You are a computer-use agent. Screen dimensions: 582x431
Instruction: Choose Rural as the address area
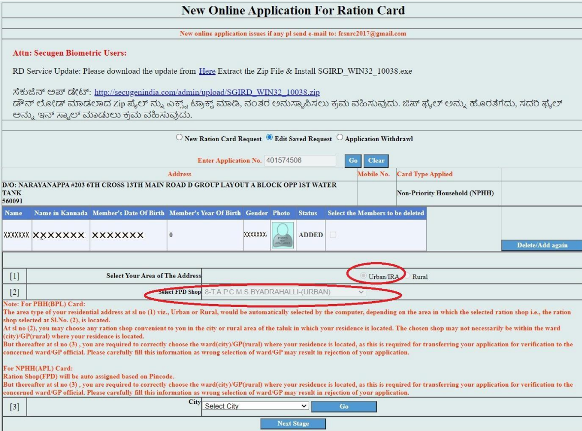click(x=408, y=277)
